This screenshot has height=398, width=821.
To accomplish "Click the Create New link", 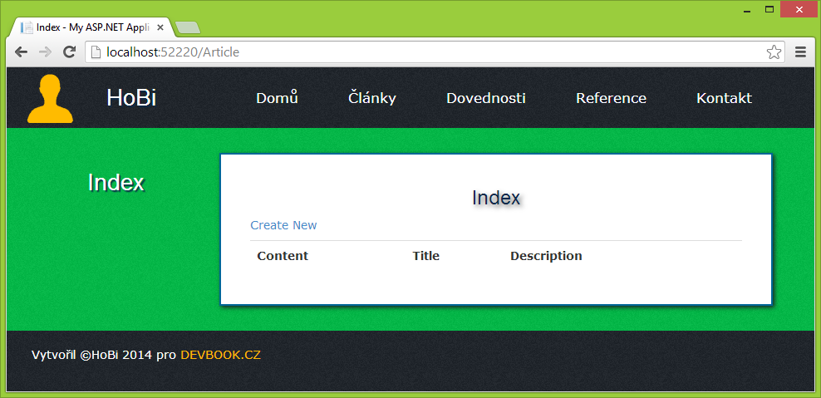I will (x=283, y=225).
